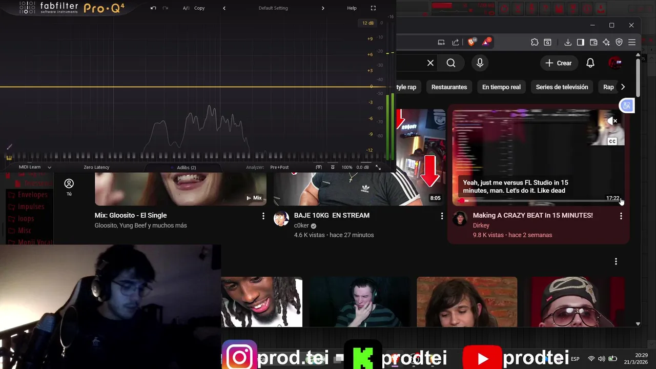Click the MIDI Learn button
656x369 pixels.
(30, 167)
